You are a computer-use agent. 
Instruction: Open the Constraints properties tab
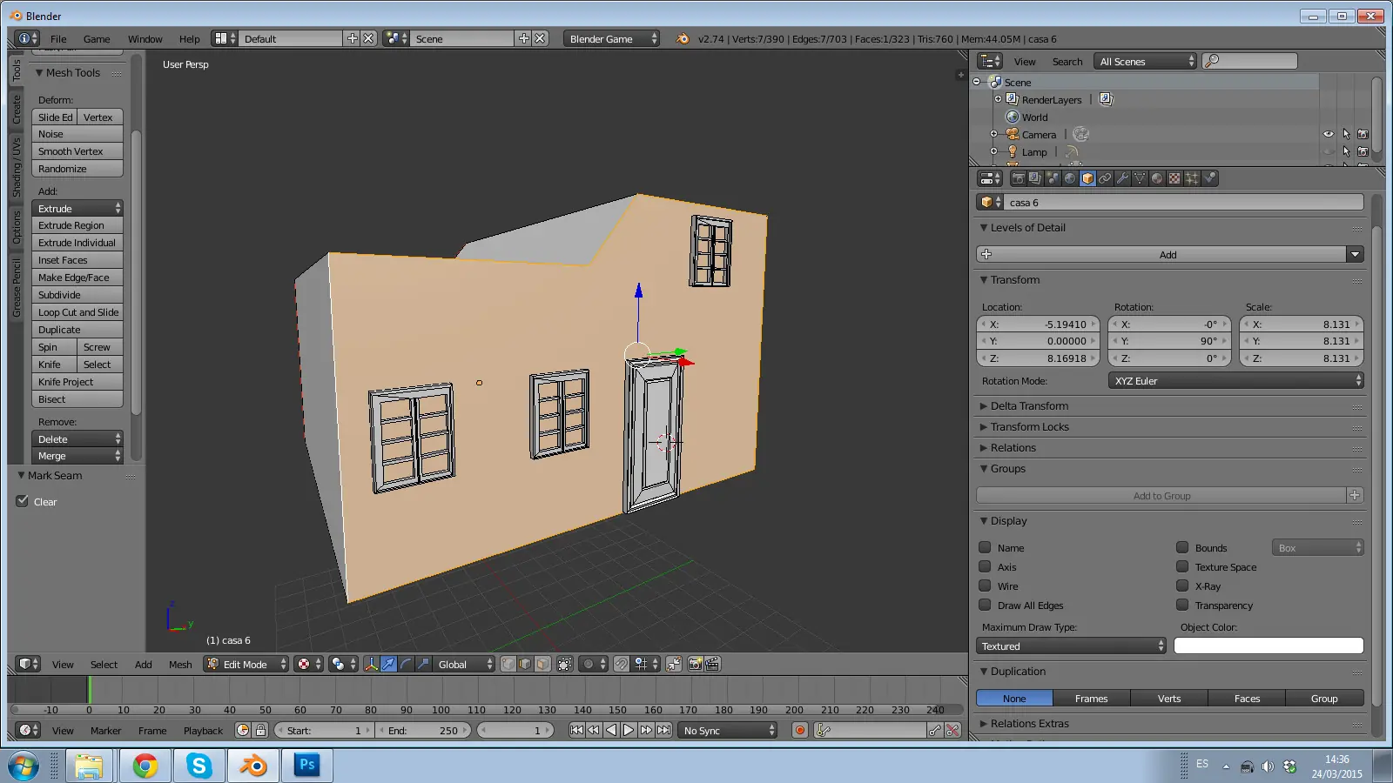coord(1105,178)
